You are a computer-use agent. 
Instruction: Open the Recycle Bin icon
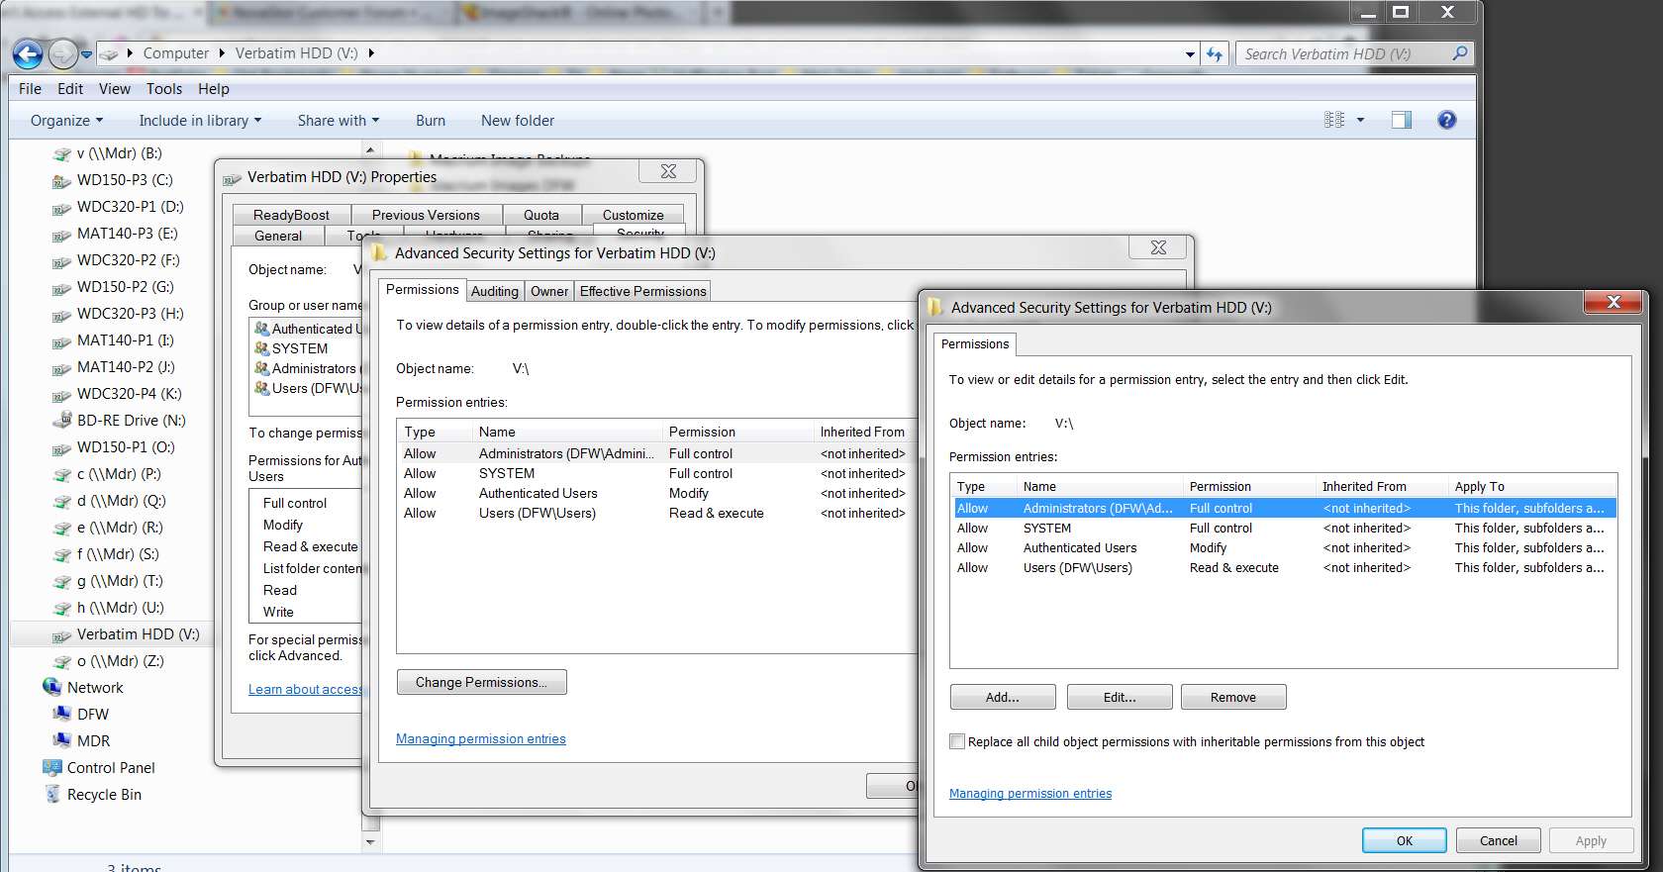(x=52, y=794)
